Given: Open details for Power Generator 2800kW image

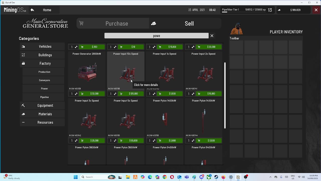Looking at the screenshot, I should (87, 72).
